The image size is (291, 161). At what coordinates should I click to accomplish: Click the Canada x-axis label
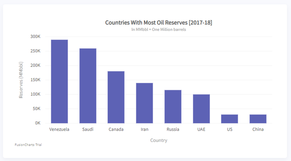[116, 129]
